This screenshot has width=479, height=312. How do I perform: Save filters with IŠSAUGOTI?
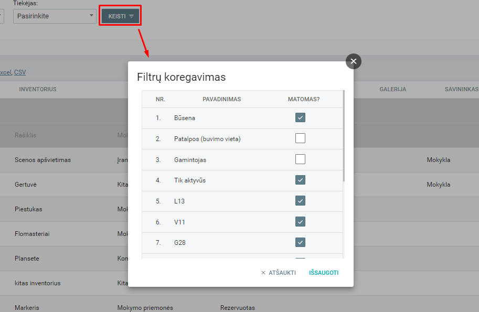point(324,273)
